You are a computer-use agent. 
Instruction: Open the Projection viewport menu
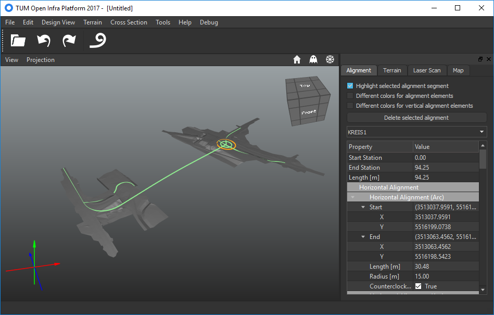(x=40, y=60)
